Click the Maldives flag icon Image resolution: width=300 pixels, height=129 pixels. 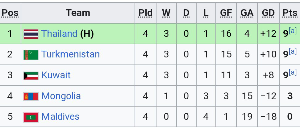[x=31, y=117]
